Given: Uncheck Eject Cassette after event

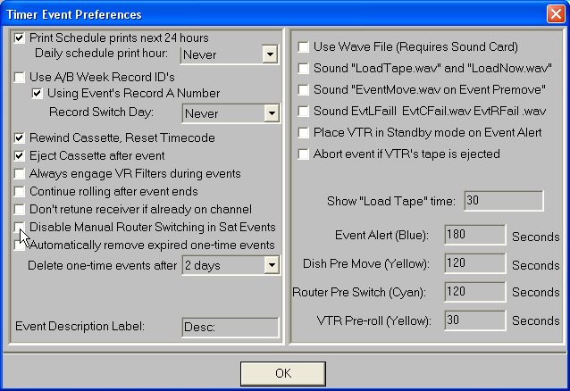Looking at the screenshot, I should pyautogui.click(x=21, y=155).
